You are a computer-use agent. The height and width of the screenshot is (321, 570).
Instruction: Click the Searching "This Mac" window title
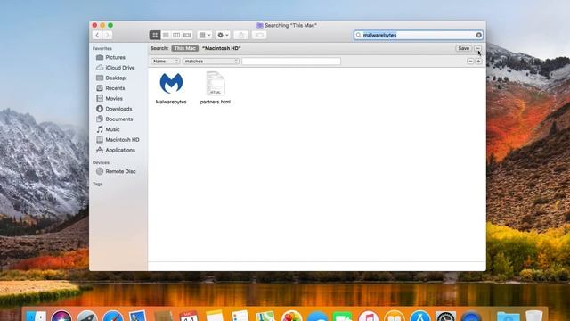pos(290,25)
